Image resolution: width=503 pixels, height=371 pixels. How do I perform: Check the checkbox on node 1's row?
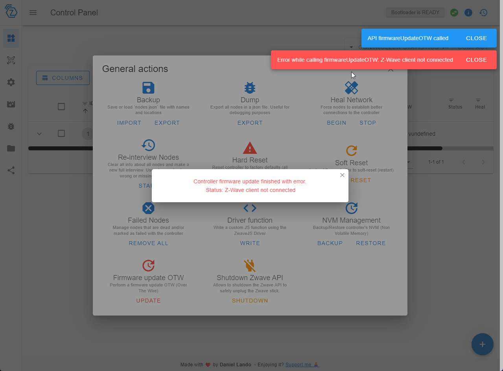(61, 133)
